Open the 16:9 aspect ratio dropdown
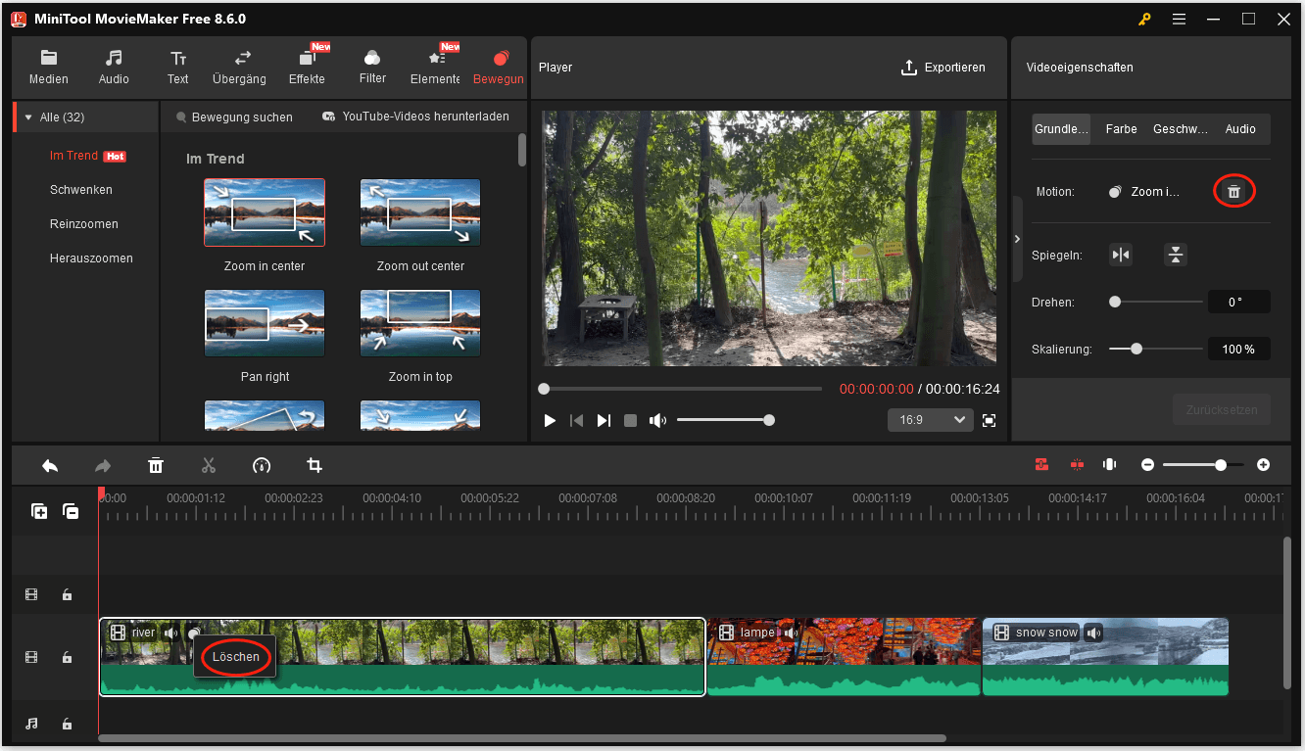 pyautogui.click(x=930, y=420)
